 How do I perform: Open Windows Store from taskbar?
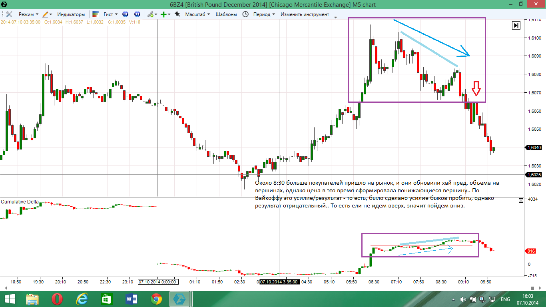[x=106, y=299]
